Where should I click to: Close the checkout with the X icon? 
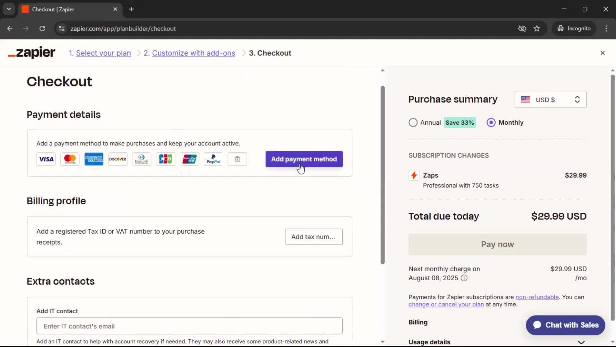[603, 53]
